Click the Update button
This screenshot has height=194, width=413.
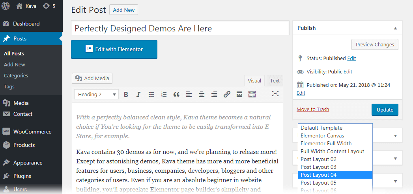pos(385,110)
